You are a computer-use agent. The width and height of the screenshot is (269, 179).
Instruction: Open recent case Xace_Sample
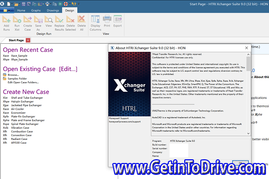click(19, 56)
